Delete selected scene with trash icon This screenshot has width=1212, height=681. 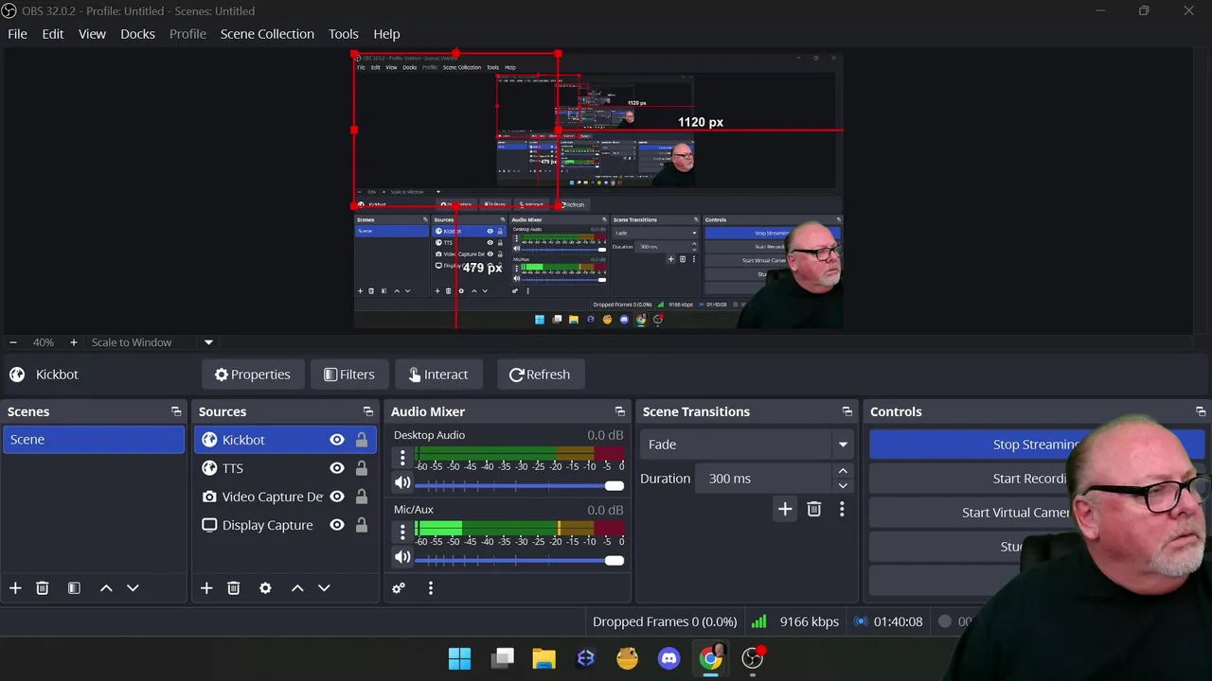tap(42, 588)
